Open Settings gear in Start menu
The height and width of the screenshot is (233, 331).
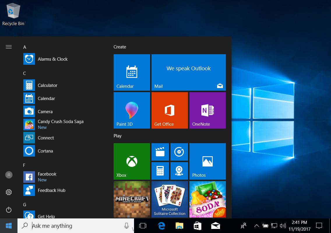tap(9, 192)
